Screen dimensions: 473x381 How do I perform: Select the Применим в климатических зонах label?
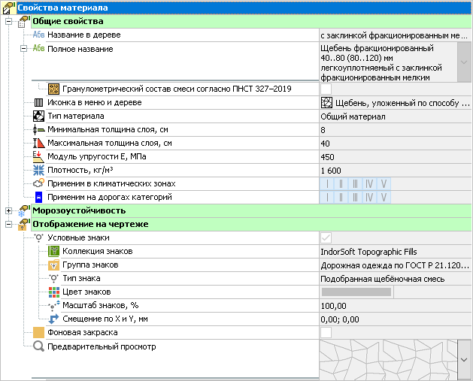click(x=111, y=183)
